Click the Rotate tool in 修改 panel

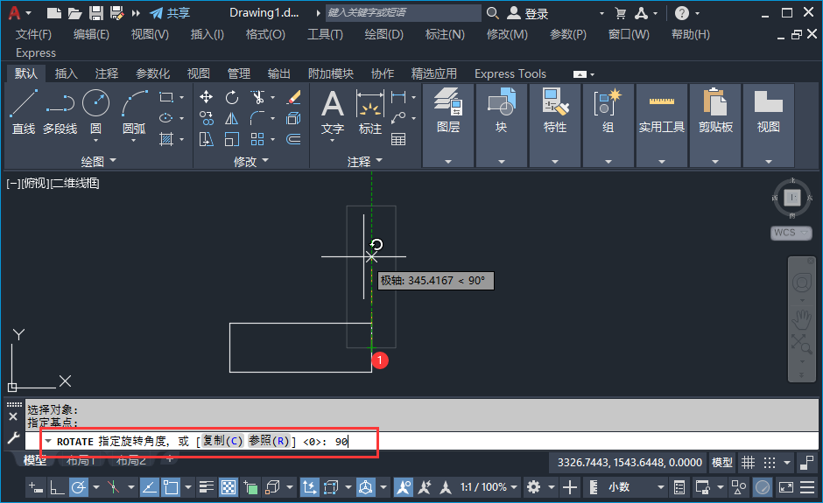pyautogui.click(x=231, y=97)
